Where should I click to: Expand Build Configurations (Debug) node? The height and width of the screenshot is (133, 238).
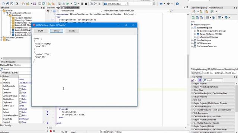[195, 31]
